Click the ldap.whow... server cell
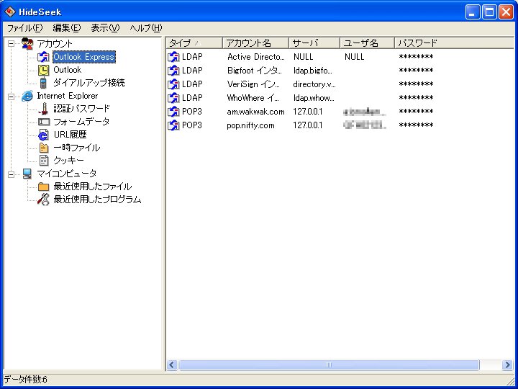This screenshot has width=518, height=389. tap(314, 98)
